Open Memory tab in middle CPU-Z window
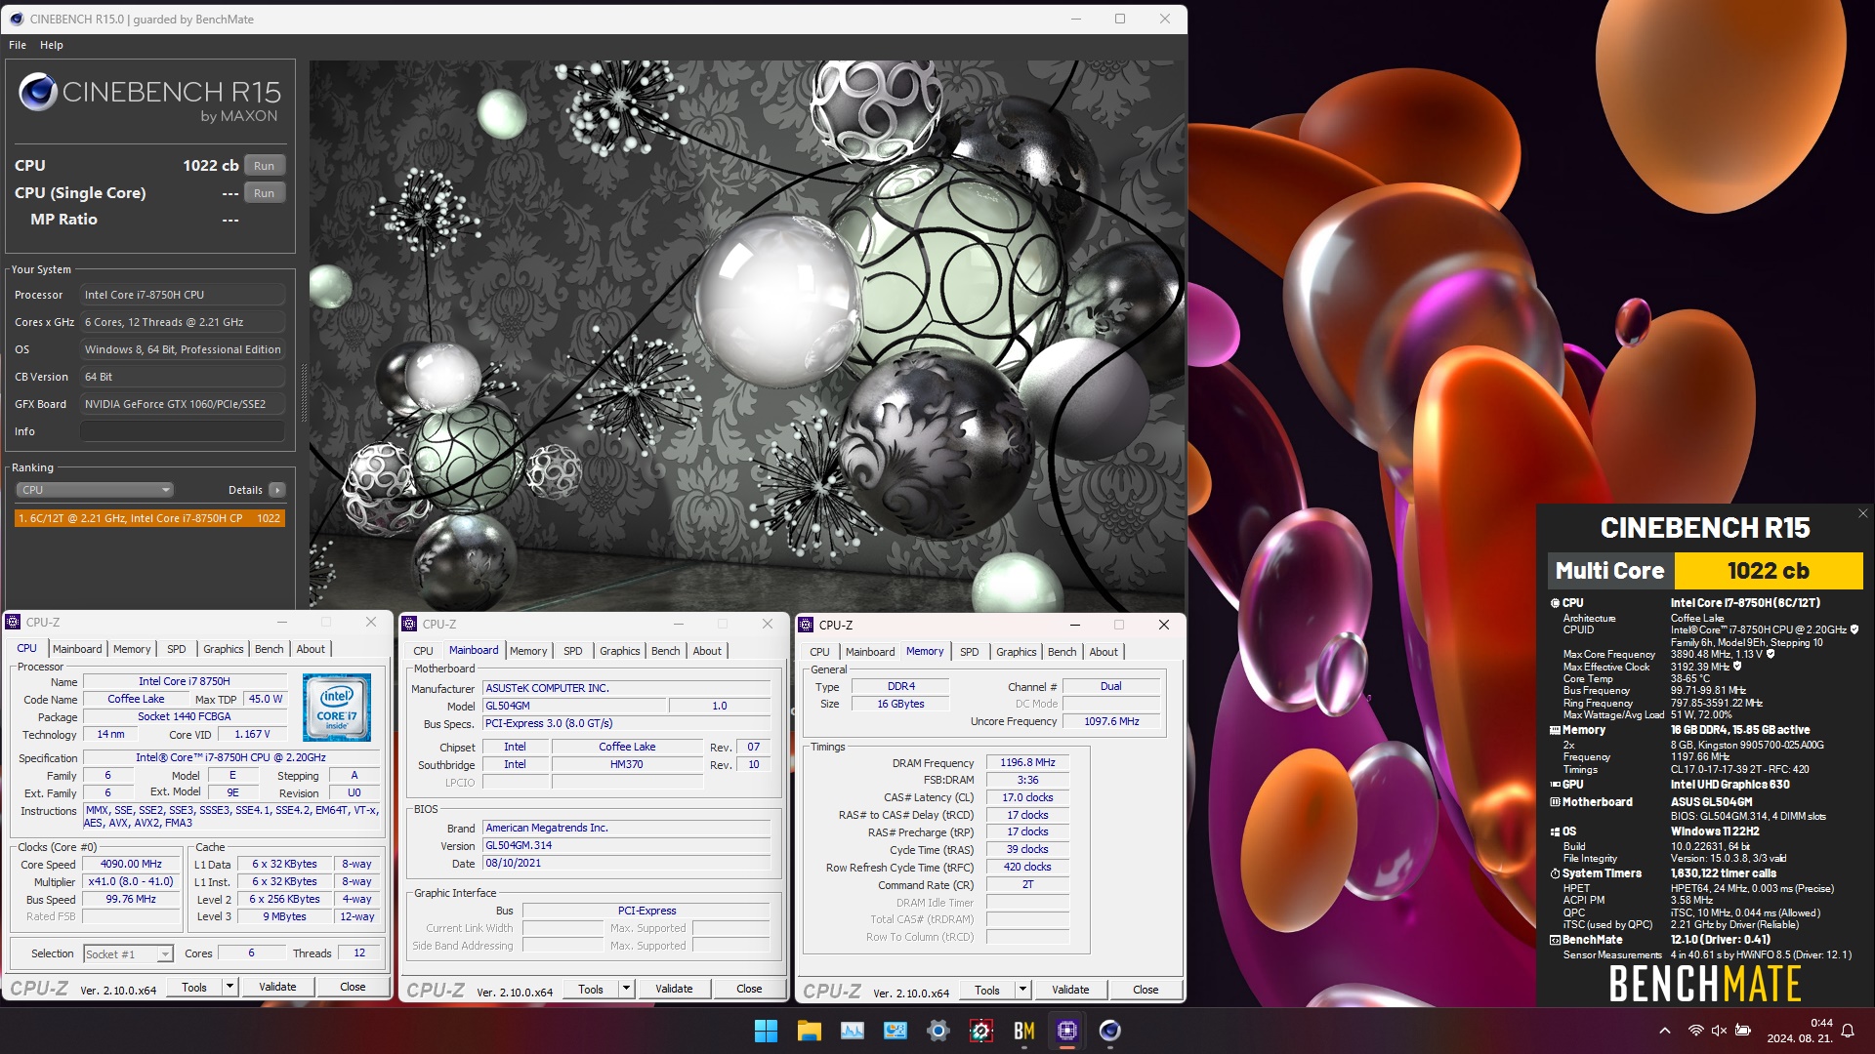Viewport: 1875px width, 1054px height. 528,651
